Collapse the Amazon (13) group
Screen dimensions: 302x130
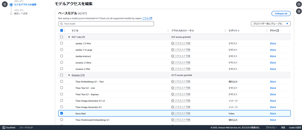pos(69,75)
